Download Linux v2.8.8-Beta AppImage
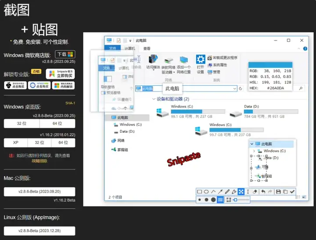The image size is (316, 240). pos(39,231)
